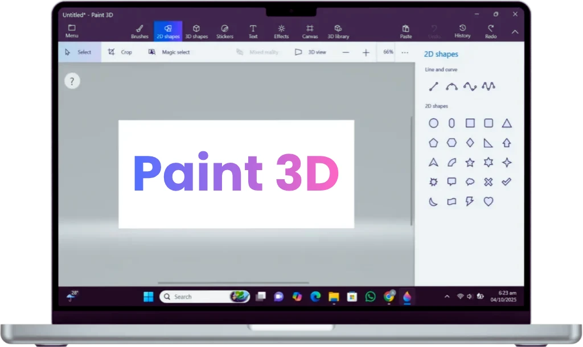Open the see-more ellipsis menu
Viewport: 583px width, 347px height.
click(405, 52)
